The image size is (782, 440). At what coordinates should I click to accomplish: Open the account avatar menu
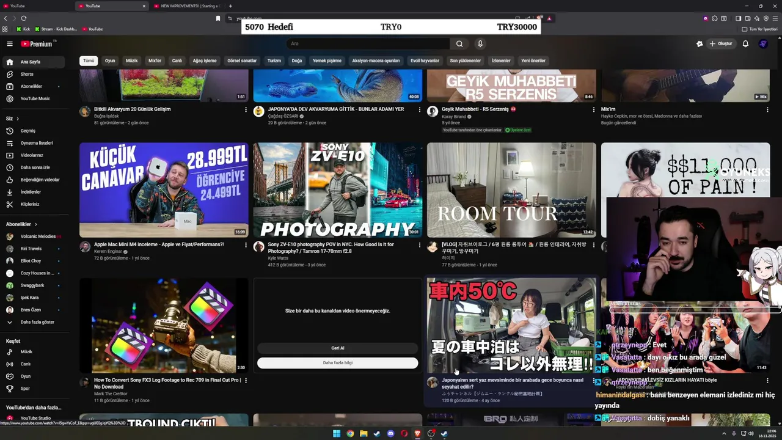(763, 43)
